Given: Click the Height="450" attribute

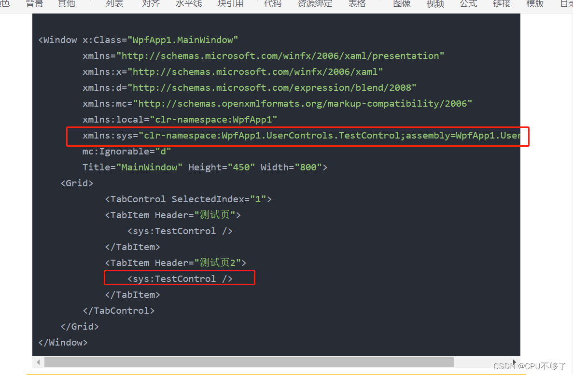Looking at the screenshot, I should [222, 167].
